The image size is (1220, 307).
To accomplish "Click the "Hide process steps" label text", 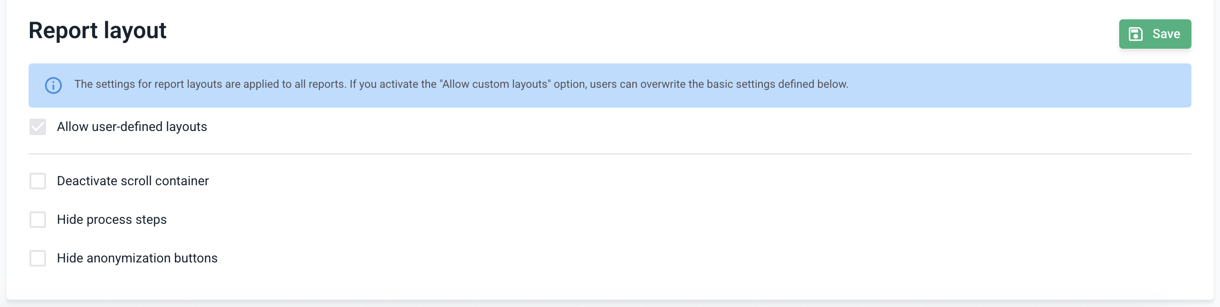I will pos(112,220).
